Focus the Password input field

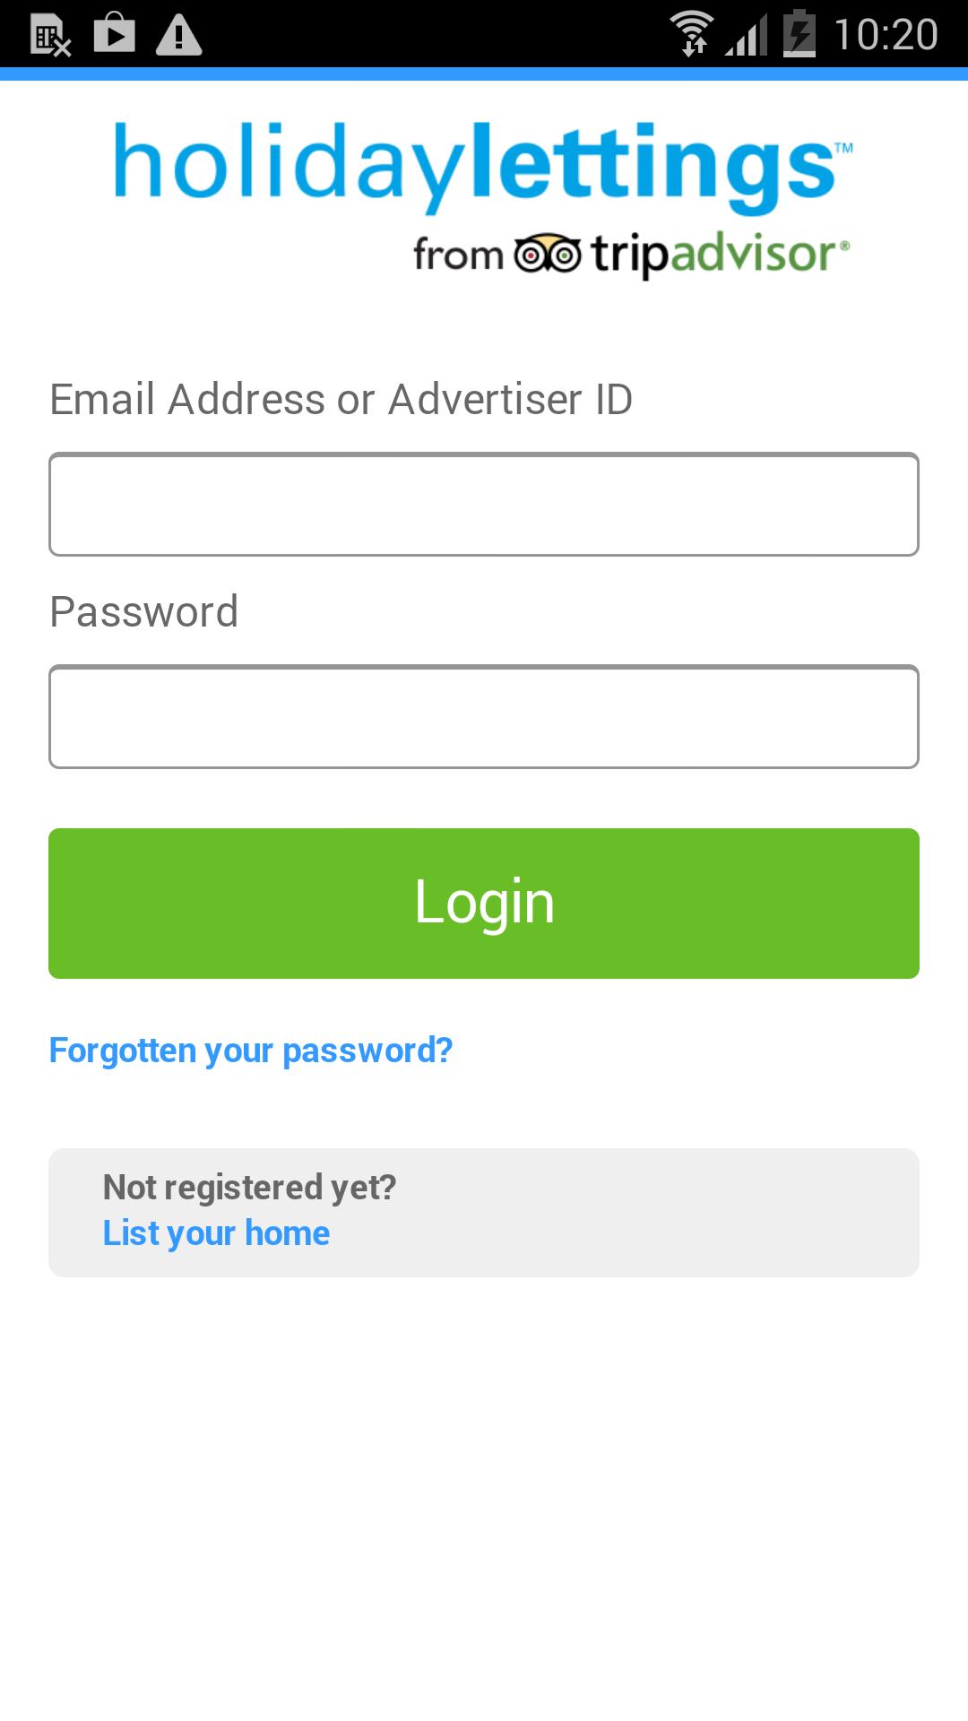(x=484, y=717)
